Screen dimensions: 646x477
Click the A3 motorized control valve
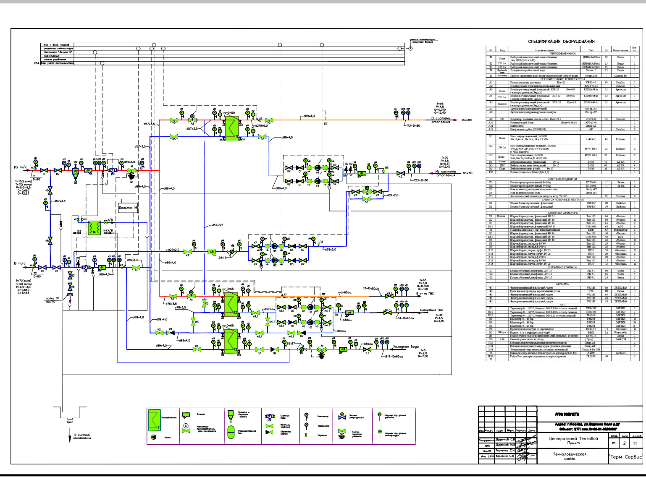pyautogui.click(x=192, y=120)
